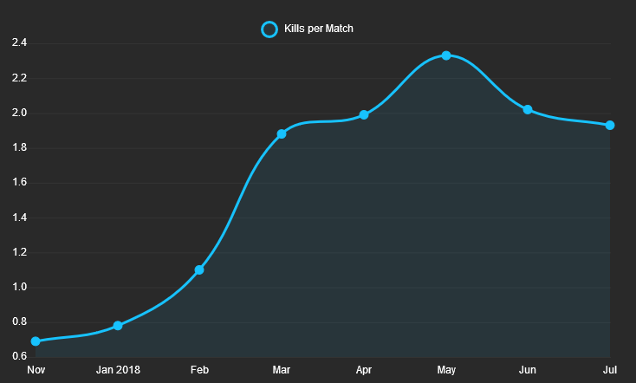The width and height of the screenshot is (636, 383).
Task: Click the Mar x-axis label
Action: 282,370
